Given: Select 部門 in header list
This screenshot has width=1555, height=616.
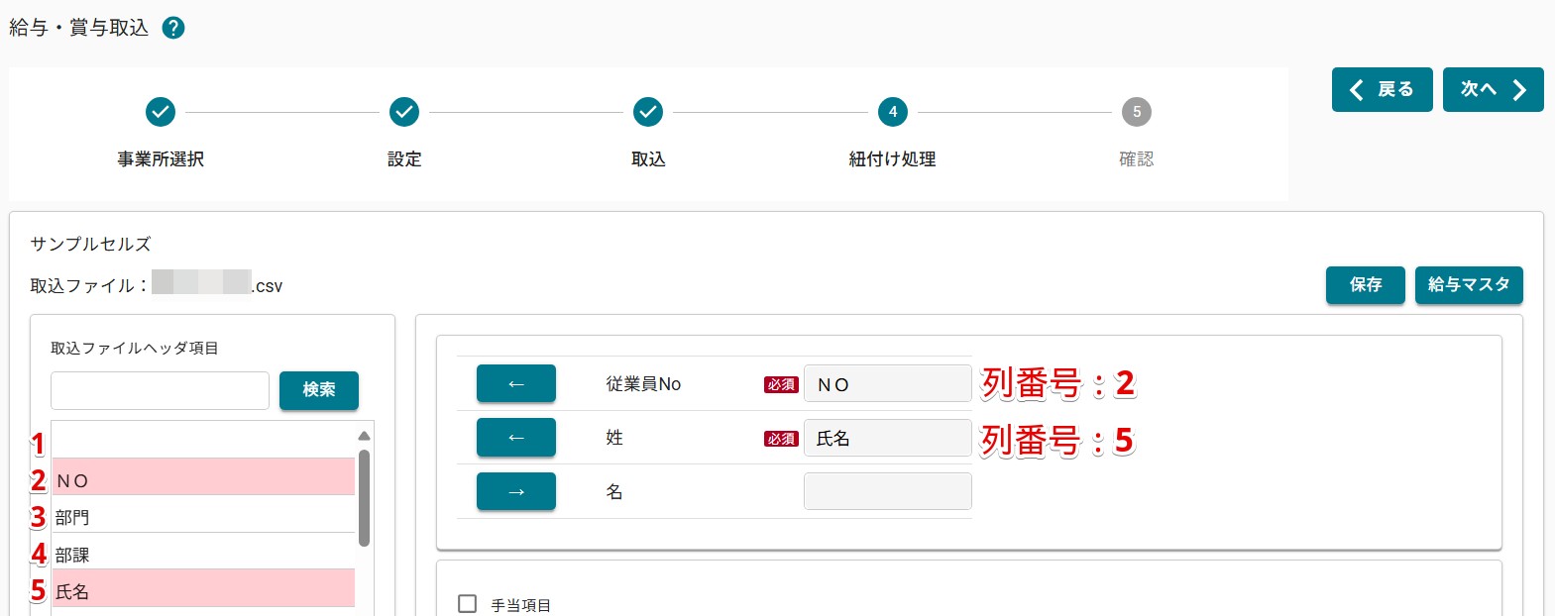Looking at the screenshot, I should click(x=203, y=517).
